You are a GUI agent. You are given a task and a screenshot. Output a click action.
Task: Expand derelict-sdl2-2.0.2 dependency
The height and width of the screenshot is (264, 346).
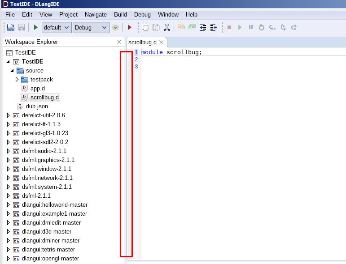coord(9,142)
